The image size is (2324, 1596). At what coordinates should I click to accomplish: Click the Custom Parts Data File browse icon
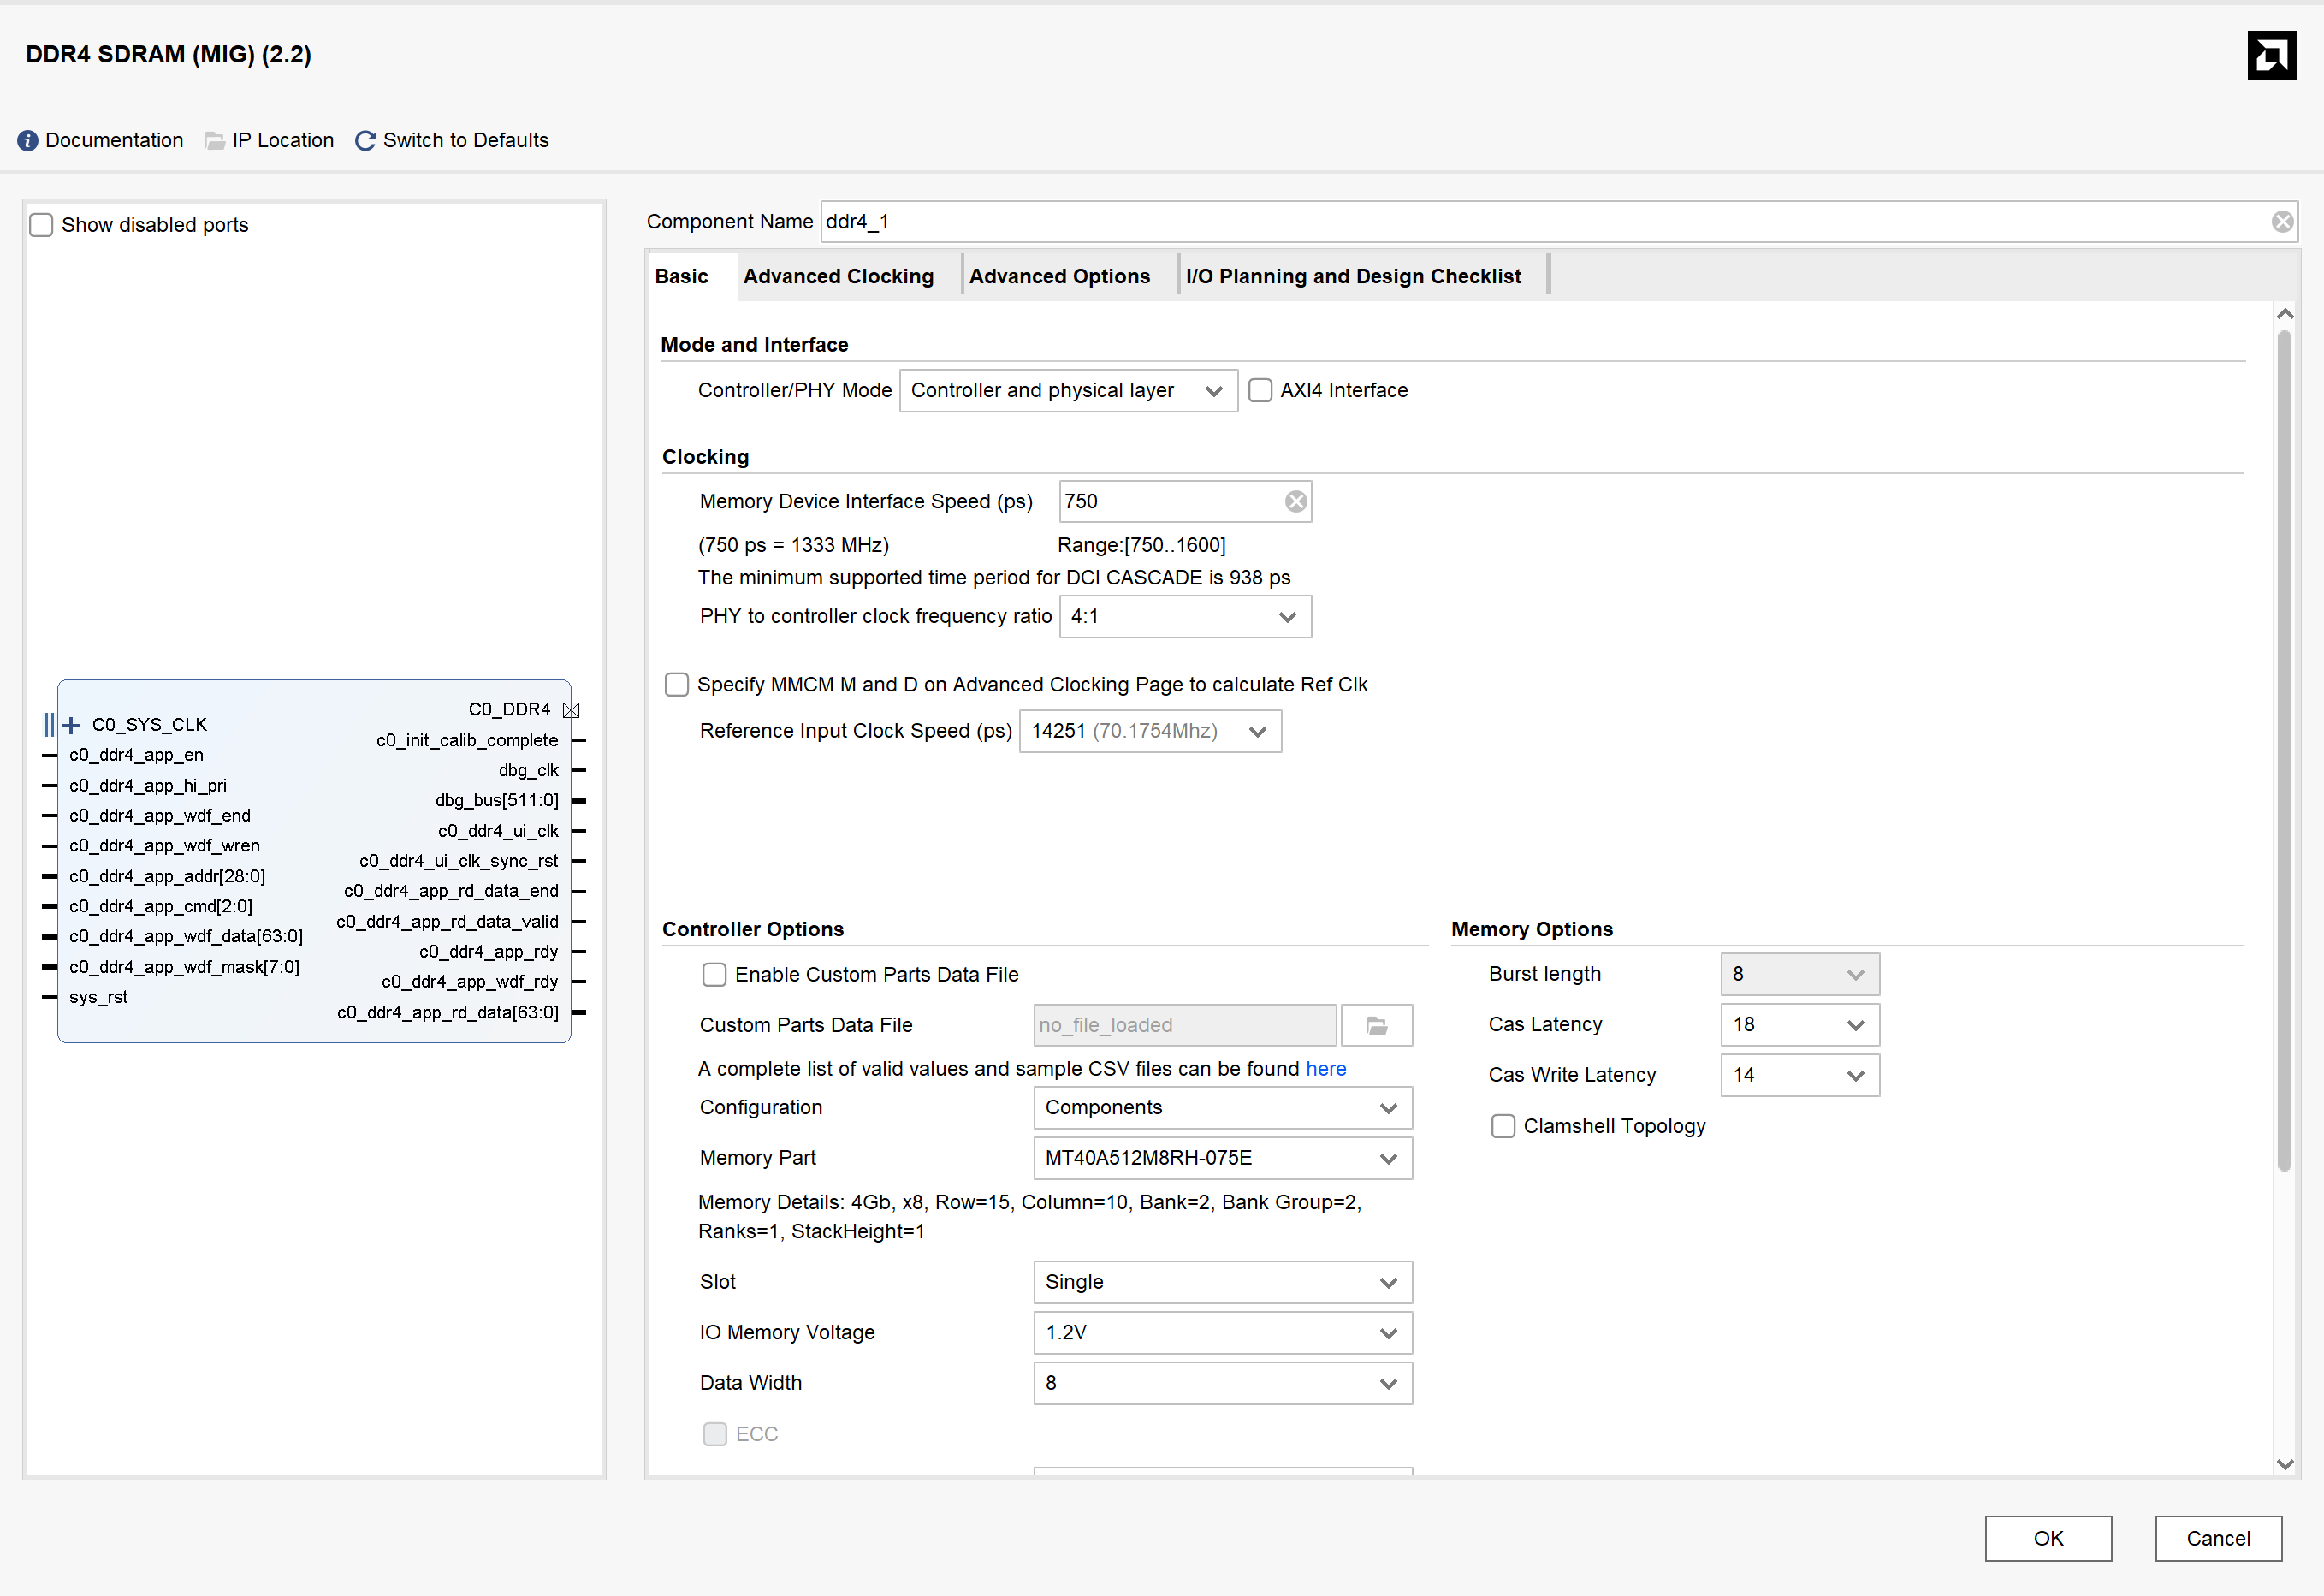[1377, 1025]
